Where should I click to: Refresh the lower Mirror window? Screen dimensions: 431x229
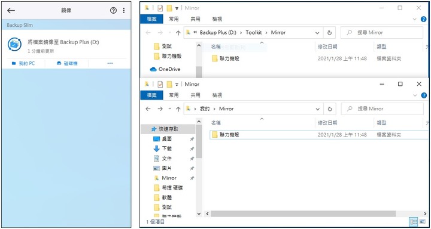coord(330,109)
